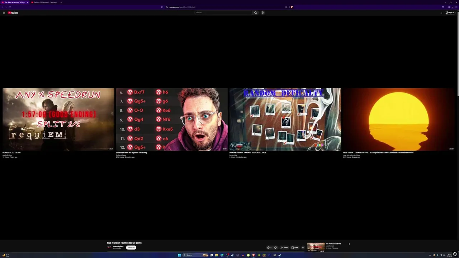Image resolution: width=459 pixels, height=258 pixels.
Task: Go to YouTube home via the logo
Action: pyautogui.click(x=13, y=13)
